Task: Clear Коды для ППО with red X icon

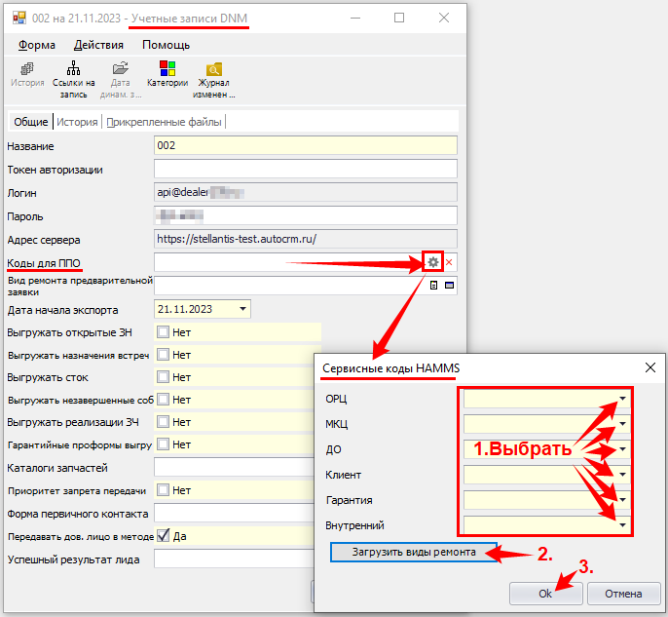Action: point(449,262)
